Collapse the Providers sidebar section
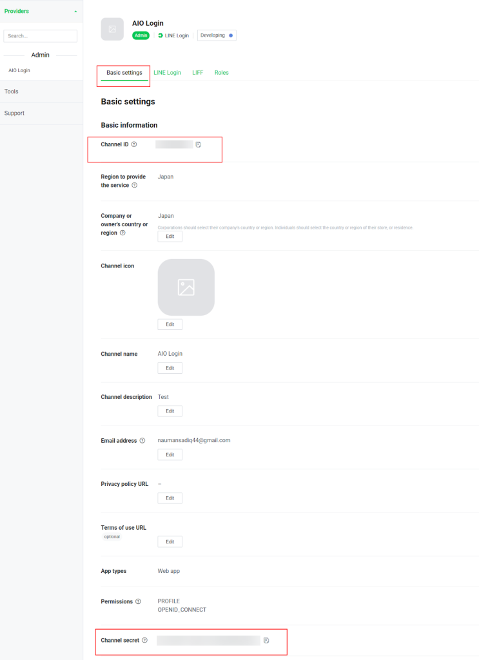This screenshot has height=660, width=479. [x=75, y=12]
